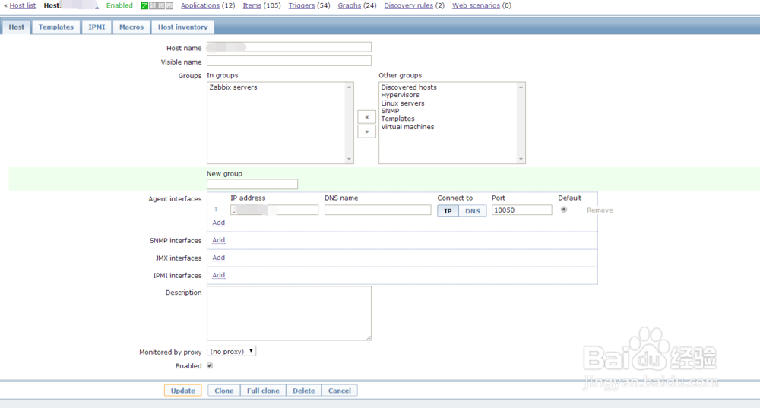Select Discovered hosts in Other groups
This screenshot has width=760, height=408.
(x=409, y=87)
